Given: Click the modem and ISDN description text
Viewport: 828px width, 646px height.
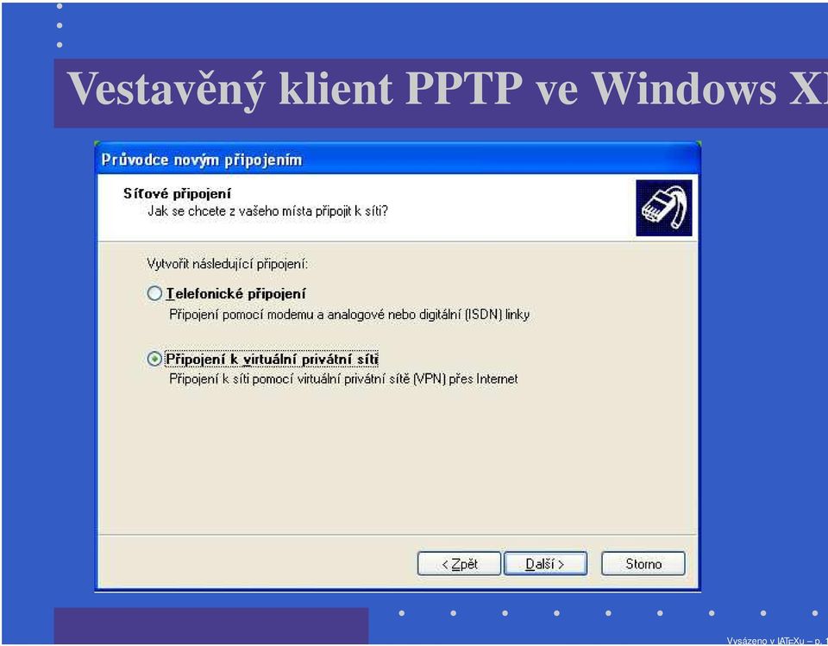Looking at the screenshot, I should point(349,315).
